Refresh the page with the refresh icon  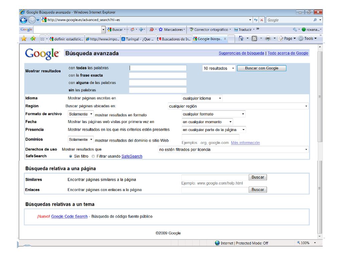point(255,20)
